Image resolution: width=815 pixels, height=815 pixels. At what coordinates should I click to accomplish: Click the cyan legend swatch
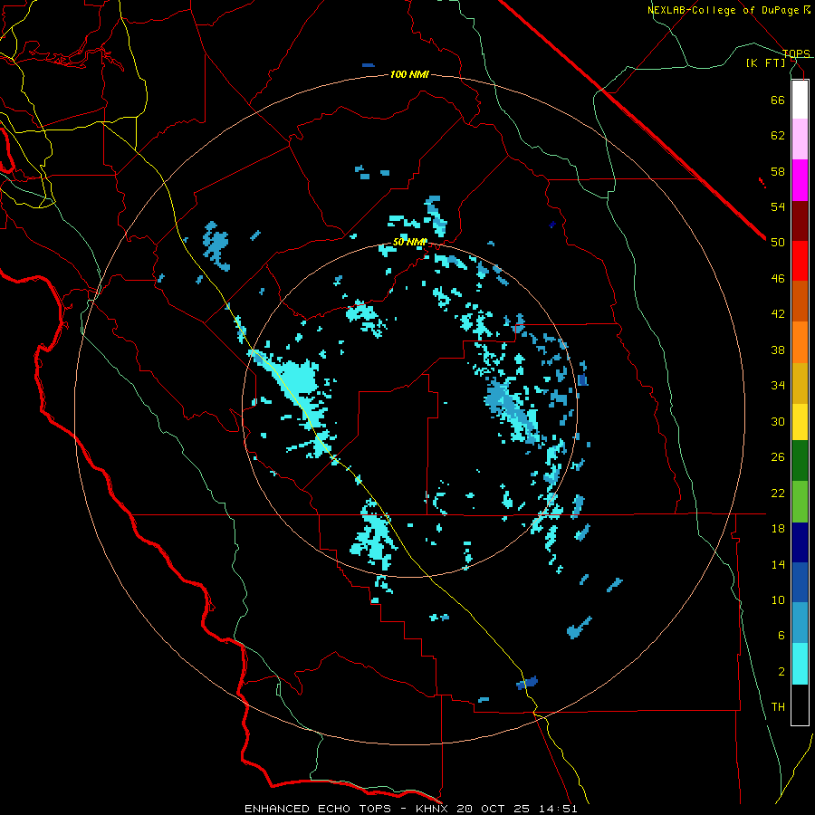coord(800,664)
